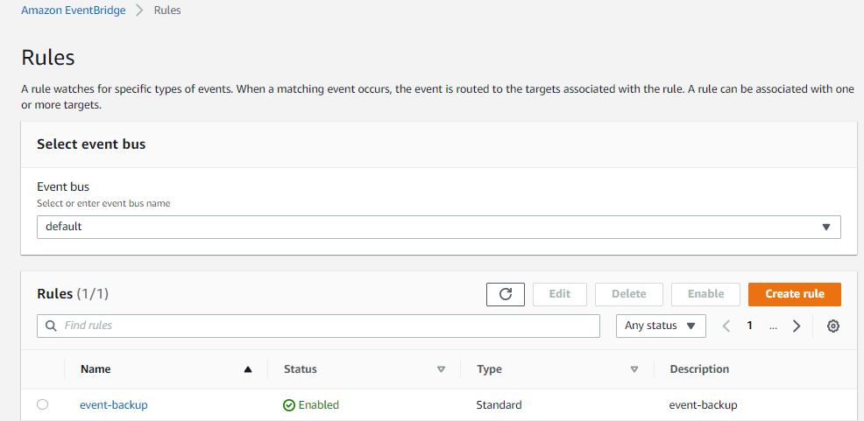The image size is (864, 421).
Task: Click the Enable button
Action: [705, 294]
